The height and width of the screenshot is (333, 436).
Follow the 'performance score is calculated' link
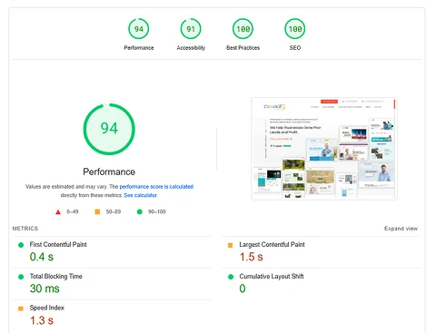[x=156, y=187]
